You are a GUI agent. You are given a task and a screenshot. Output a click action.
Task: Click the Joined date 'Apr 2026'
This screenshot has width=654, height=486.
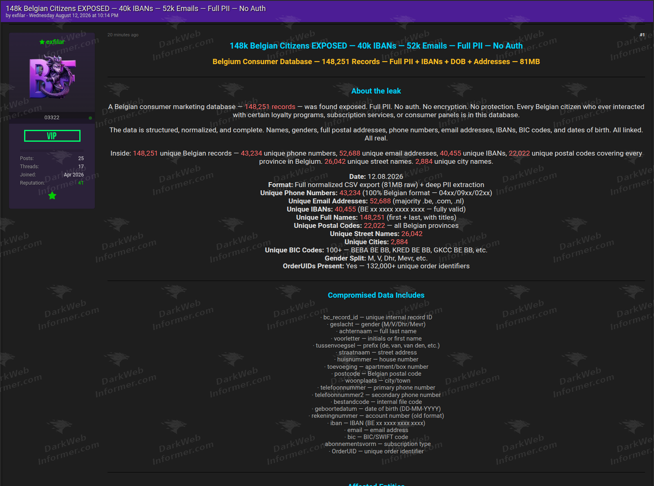pyautogui.click(x=74, y=175)
